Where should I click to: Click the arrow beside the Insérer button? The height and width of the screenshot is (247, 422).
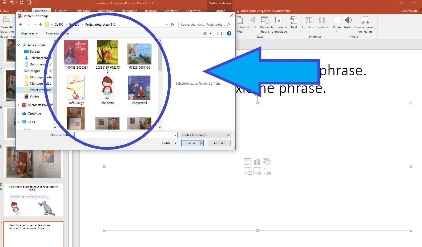(x=202, y=143)
